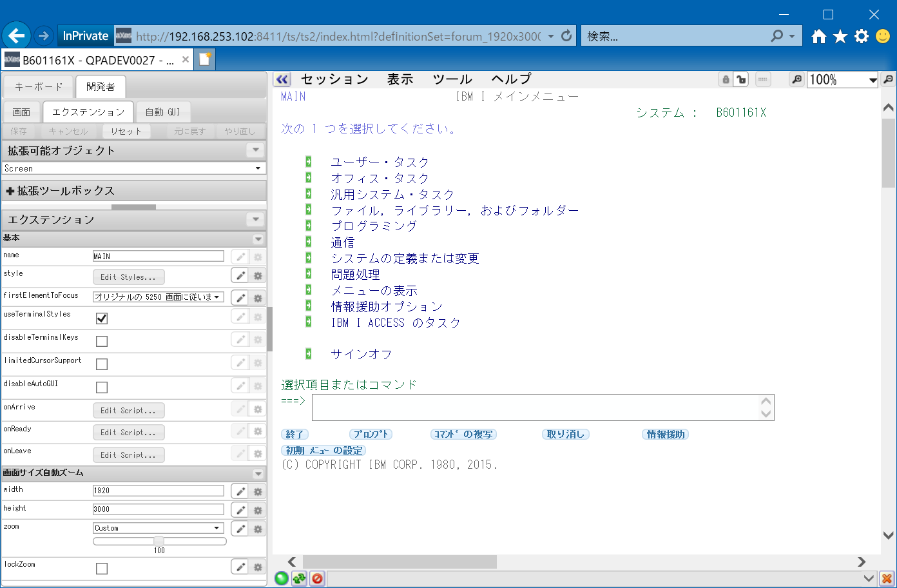Collapse the side panel with double-arrow icon
The image size is (897, 588).
pos(282,79)
